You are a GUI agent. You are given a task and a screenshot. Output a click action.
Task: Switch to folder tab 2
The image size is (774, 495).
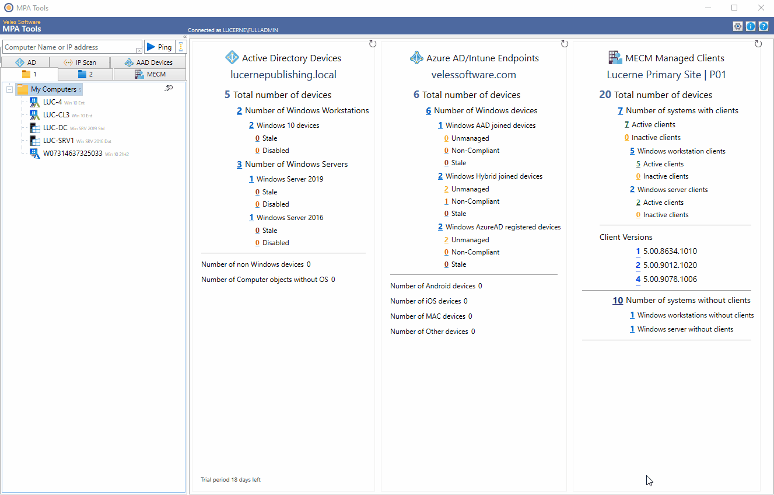[85, 74]
